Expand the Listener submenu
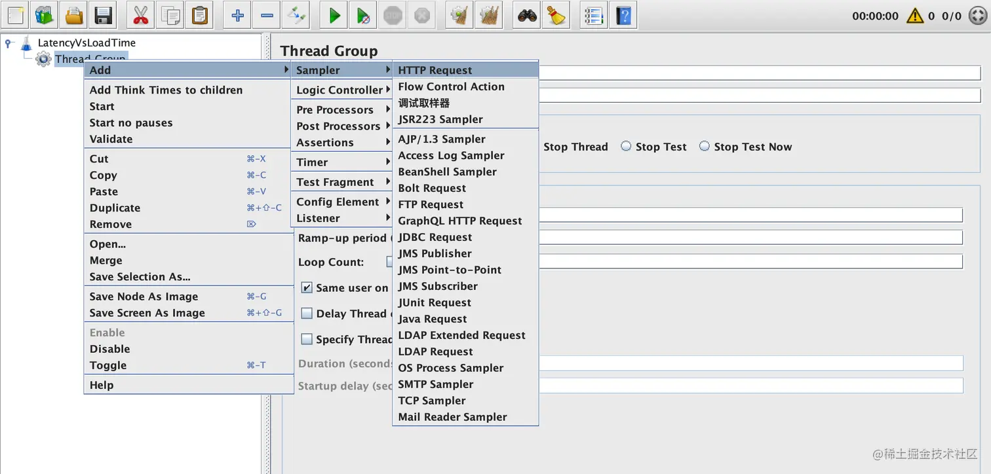Screen dimensions: 991x474 [342, 218]
